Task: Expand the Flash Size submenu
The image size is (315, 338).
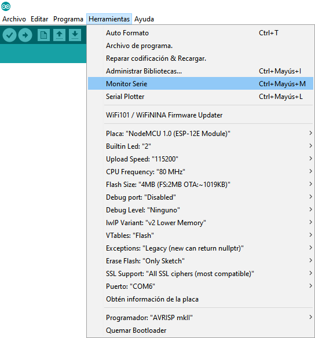Action: point(200,185)
